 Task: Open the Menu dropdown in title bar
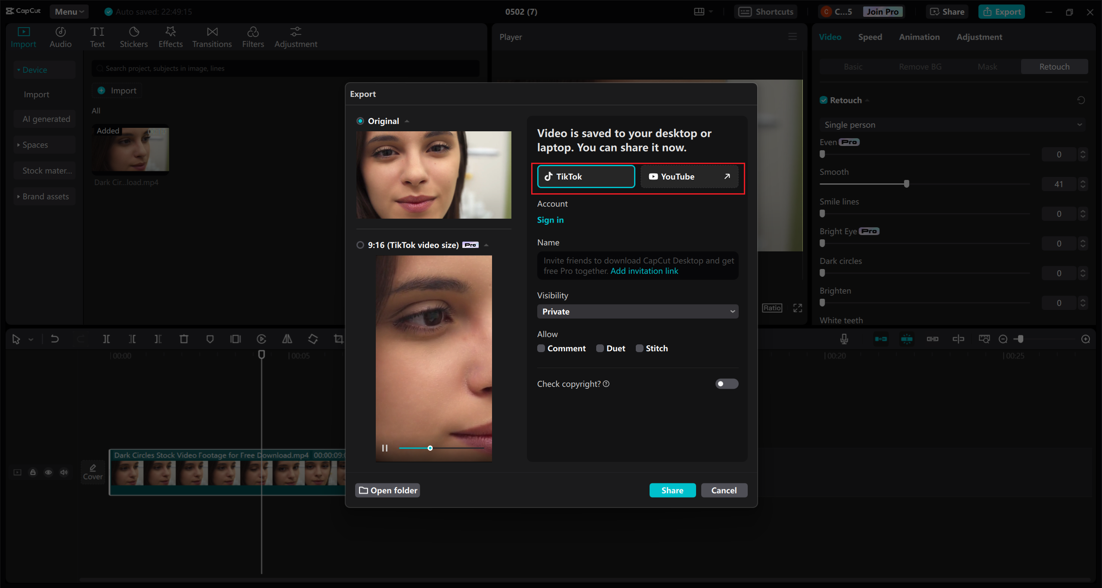[x=69, y=12]
